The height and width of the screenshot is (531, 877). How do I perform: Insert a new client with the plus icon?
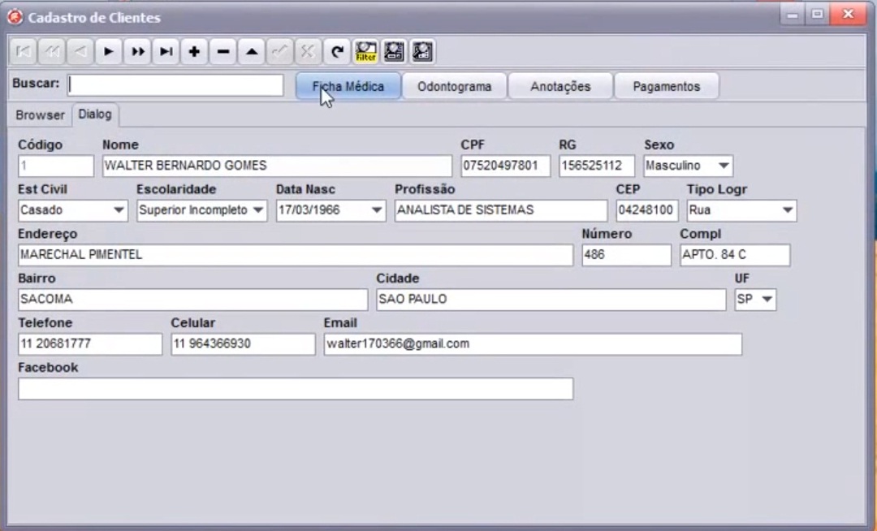[194, 51]
